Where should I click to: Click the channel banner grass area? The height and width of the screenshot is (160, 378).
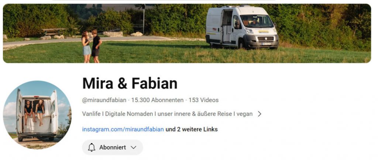[x=169, y=54]
